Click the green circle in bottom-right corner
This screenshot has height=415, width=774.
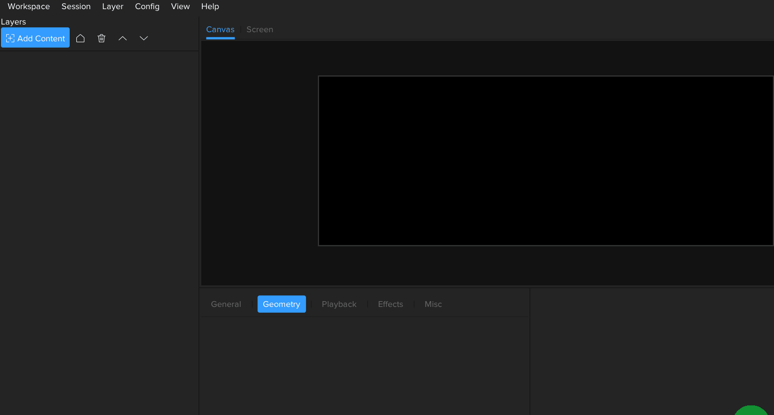(x=751, y=411)
